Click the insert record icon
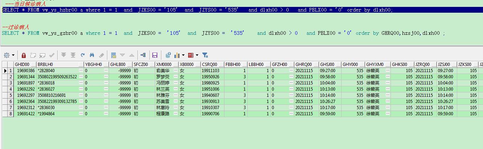The image size is (483, 149). pyautogui.click(x=33, y=55)
